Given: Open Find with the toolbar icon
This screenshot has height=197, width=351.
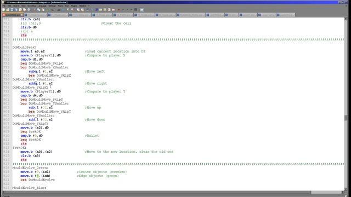Looking at the screenshot, I should (x=58, y=10).
